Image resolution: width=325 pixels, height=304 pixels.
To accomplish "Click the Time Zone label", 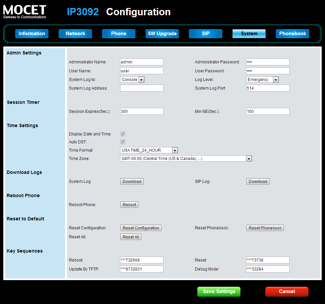I will click(x=79, y=159).
